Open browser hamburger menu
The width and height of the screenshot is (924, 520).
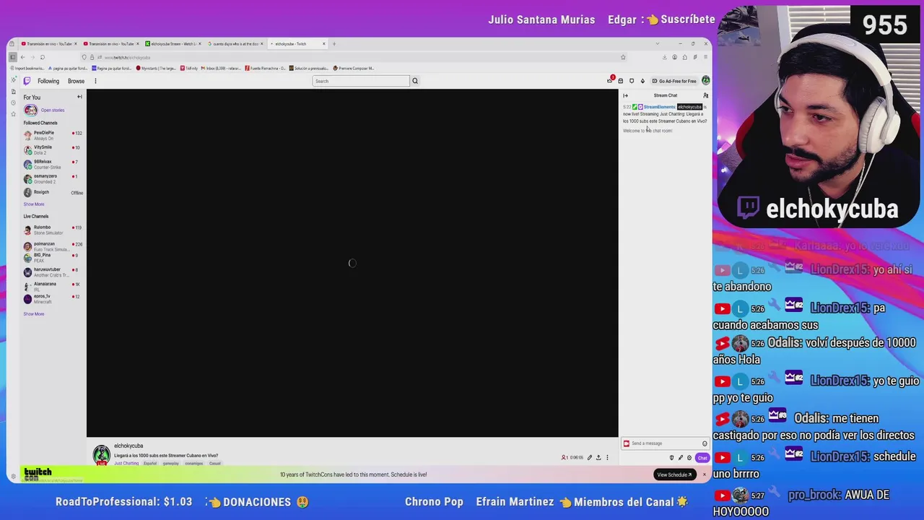click(x=706, y=57)
